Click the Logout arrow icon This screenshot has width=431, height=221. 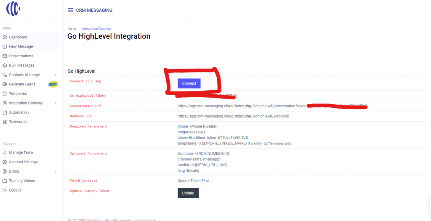pyautogui.click(x=4, y=190)
